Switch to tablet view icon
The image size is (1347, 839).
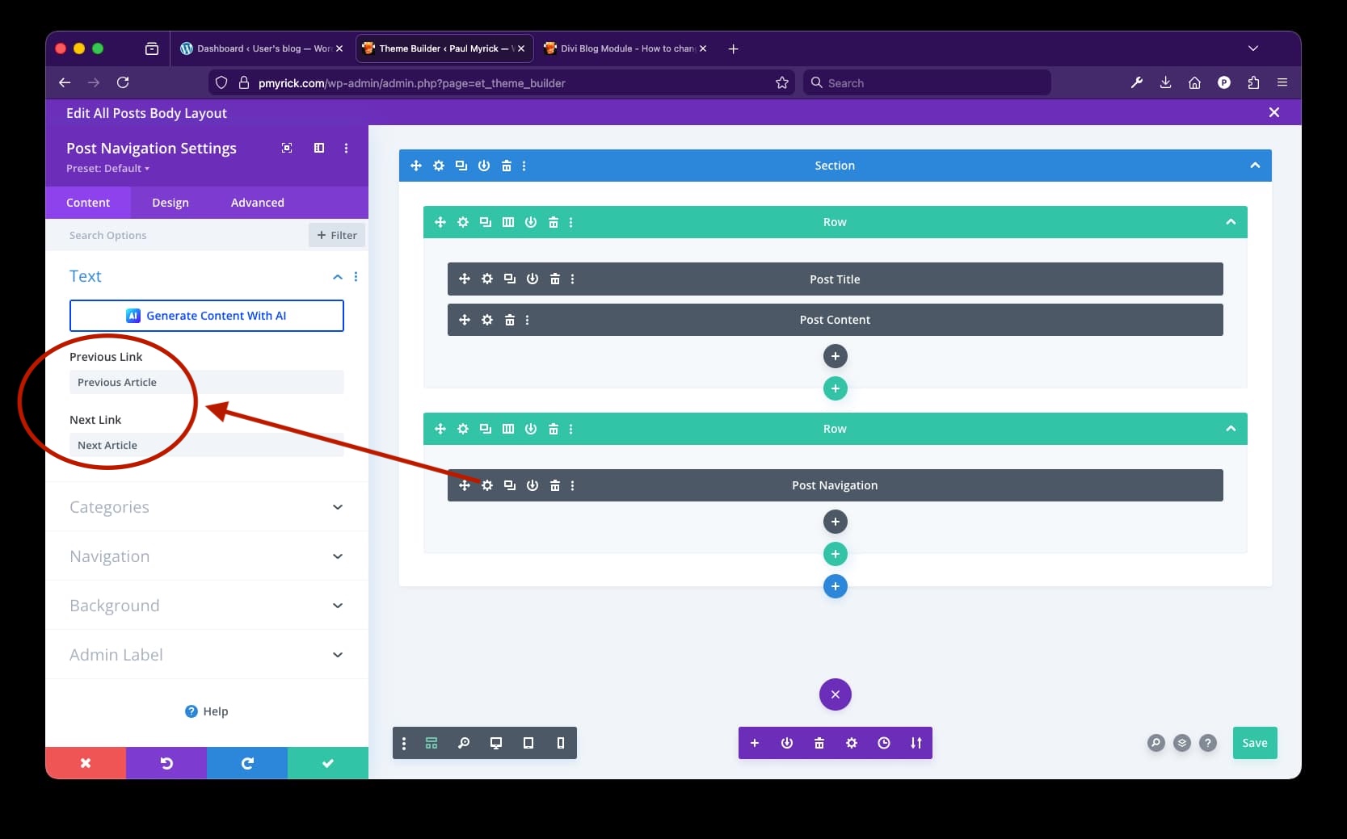(528, 743)
